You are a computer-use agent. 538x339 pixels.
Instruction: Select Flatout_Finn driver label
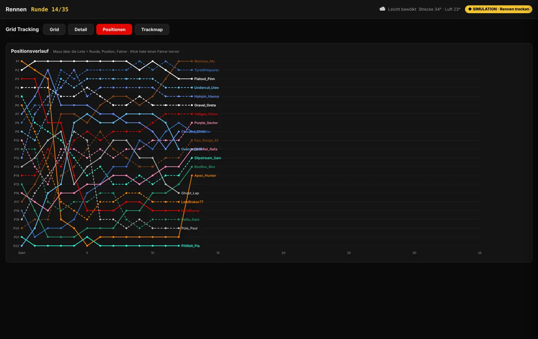(204, 79)
